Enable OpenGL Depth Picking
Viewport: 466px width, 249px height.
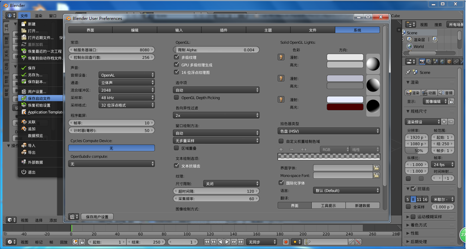click(x=176, y=97)
